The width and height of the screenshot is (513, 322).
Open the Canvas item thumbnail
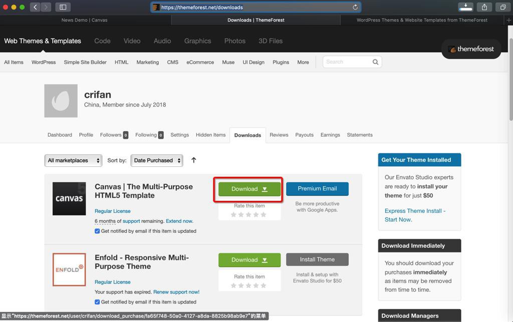69,198
